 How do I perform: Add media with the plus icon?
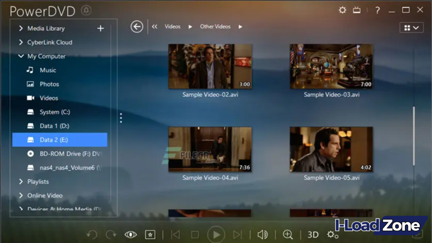coord(100,28)
